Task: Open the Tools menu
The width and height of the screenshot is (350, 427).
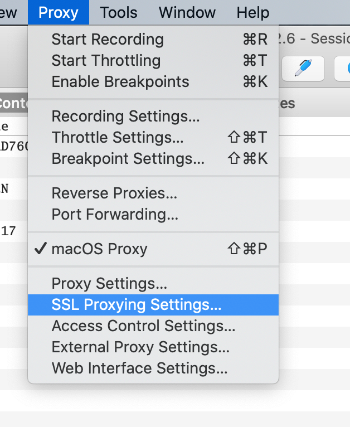Action: tap(119, 12)
